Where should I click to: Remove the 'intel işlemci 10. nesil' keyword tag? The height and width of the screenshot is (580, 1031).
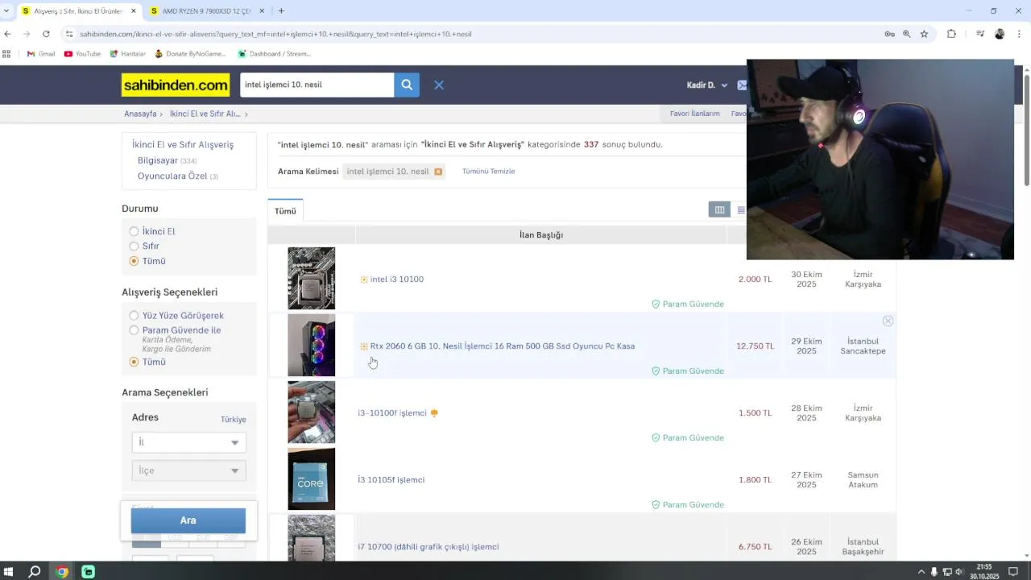coord(438,172)
